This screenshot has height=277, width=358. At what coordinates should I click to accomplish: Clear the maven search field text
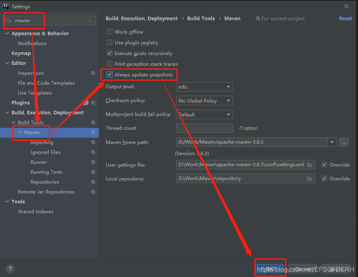[90, 21]
